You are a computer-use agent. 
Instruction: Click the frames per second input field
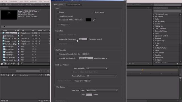(83, 39)
